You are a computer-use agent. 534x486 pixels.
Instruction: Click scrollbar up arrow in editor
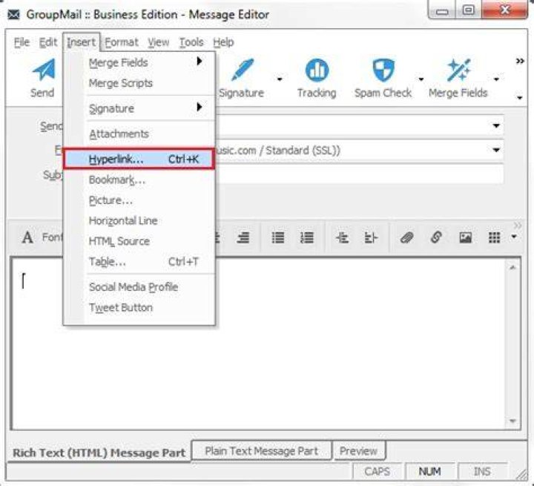[x=512, y=268]
